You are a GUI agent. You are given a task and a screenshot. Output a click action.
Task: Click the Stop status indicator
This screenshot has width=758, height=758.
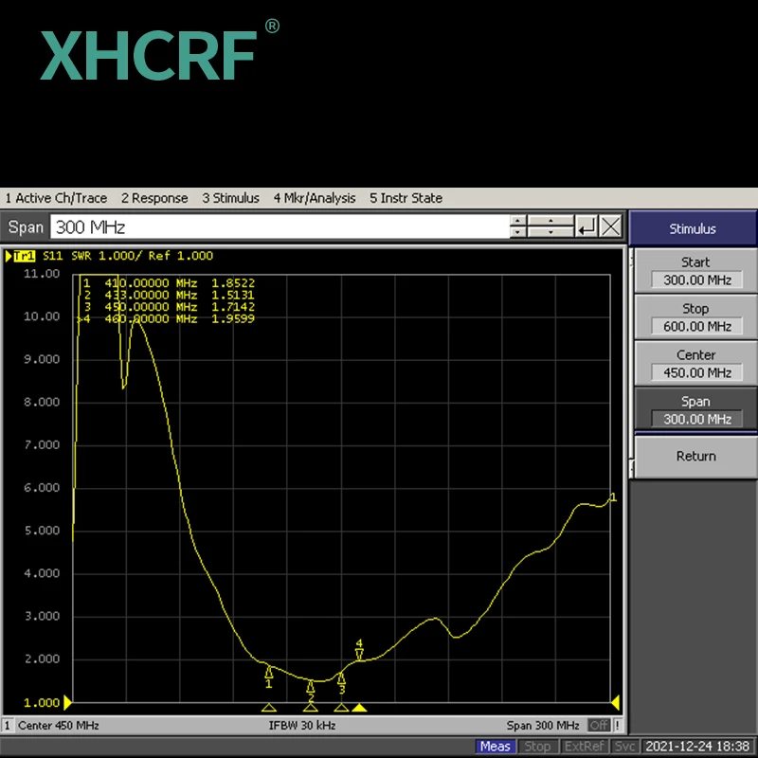tap(537, 747)
